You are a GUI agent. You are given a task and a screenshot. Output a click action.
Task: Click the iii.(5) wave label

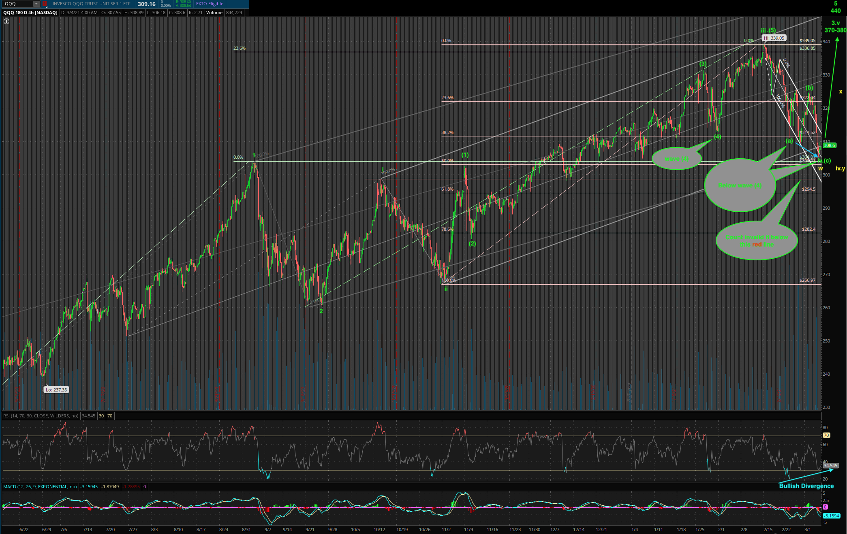click(768, 30)
